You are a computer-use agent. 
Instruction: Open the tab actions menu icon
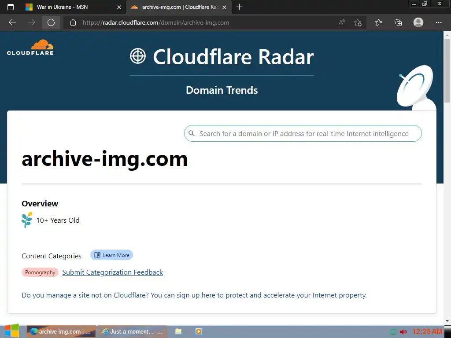pyautogui.click(x=11, y=7)
